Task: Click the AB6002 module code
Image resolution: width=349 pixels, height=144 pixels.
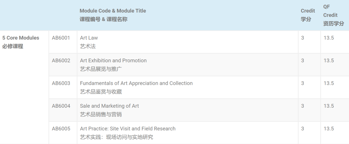Action: click(x=61, y=60)
